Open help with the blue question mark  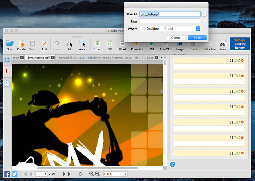(173, 164)
